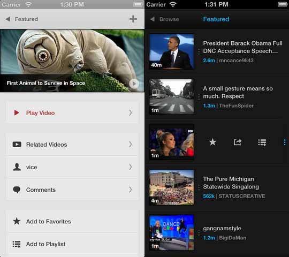This screenshot has width=289, height=257.
Task: Choose Add to Playlist
Action: coord(72,244)
